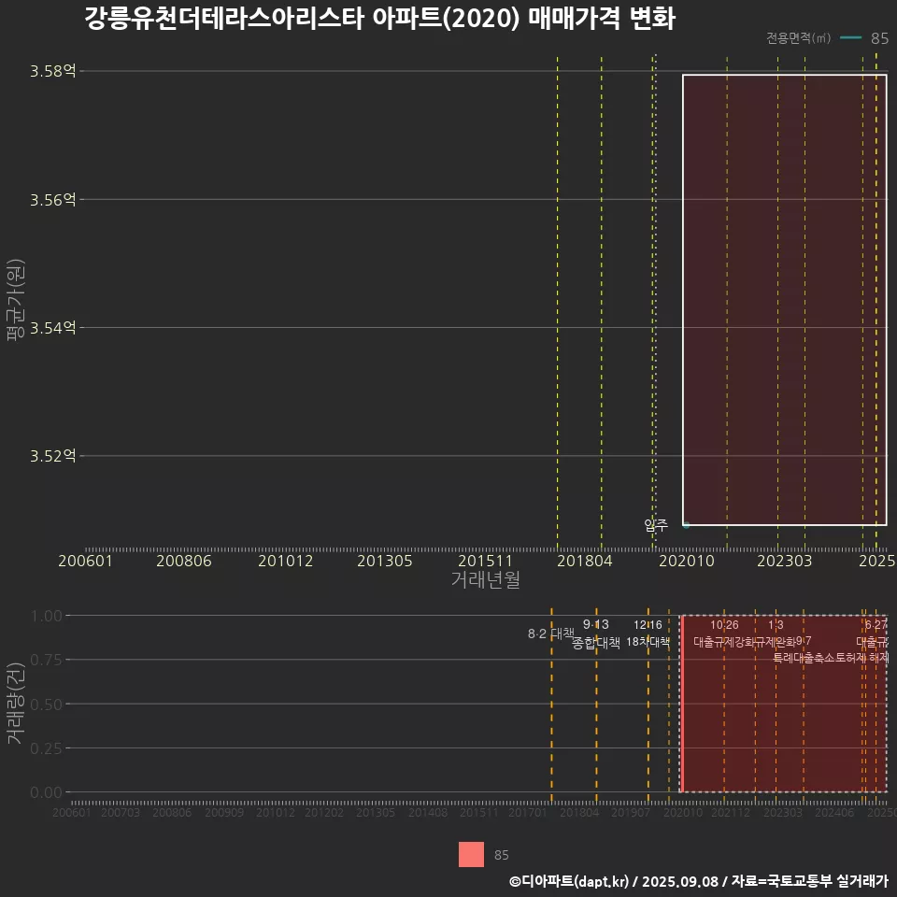Click 201408 on the volume chart x-axis

428,812
